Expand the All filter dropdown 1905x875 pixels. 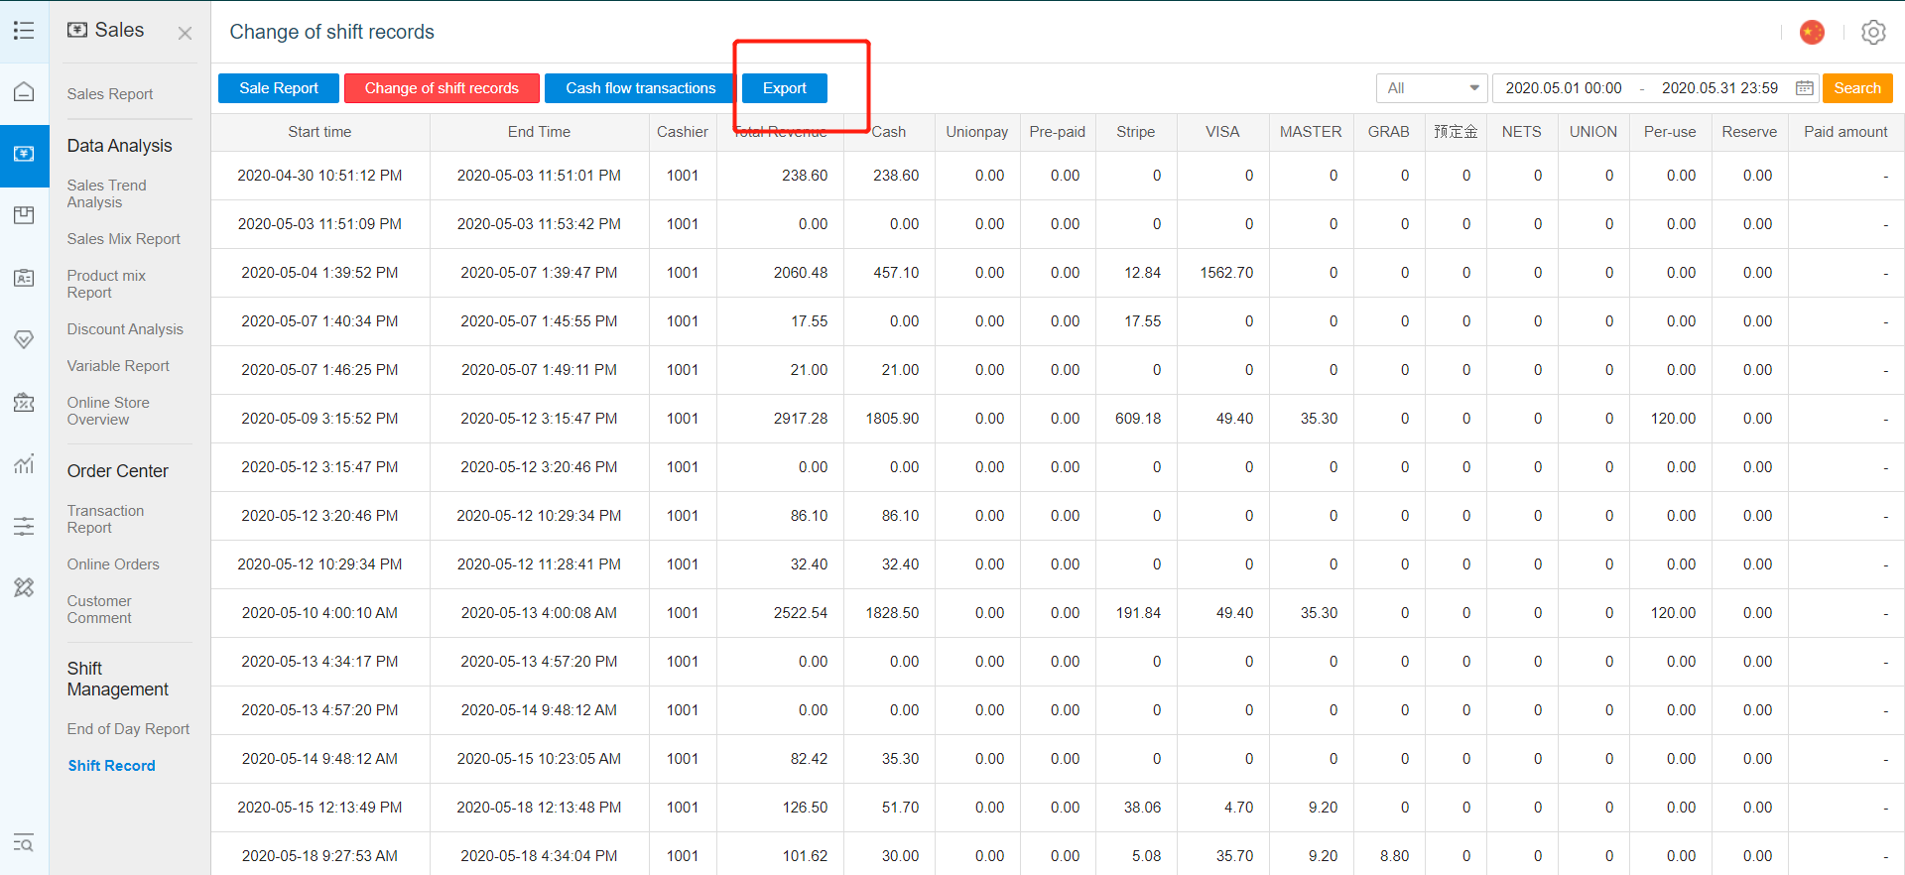pos(1432,88)
